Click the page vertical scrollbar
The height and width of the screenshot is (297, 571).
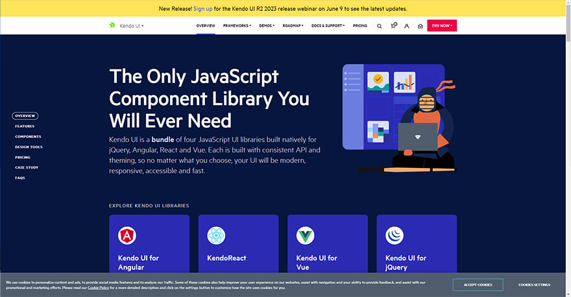(x=568, y=23)
